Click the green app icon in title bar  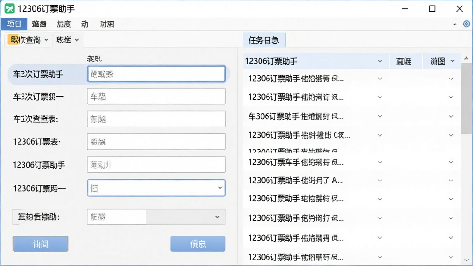click(x=9, y=8)
